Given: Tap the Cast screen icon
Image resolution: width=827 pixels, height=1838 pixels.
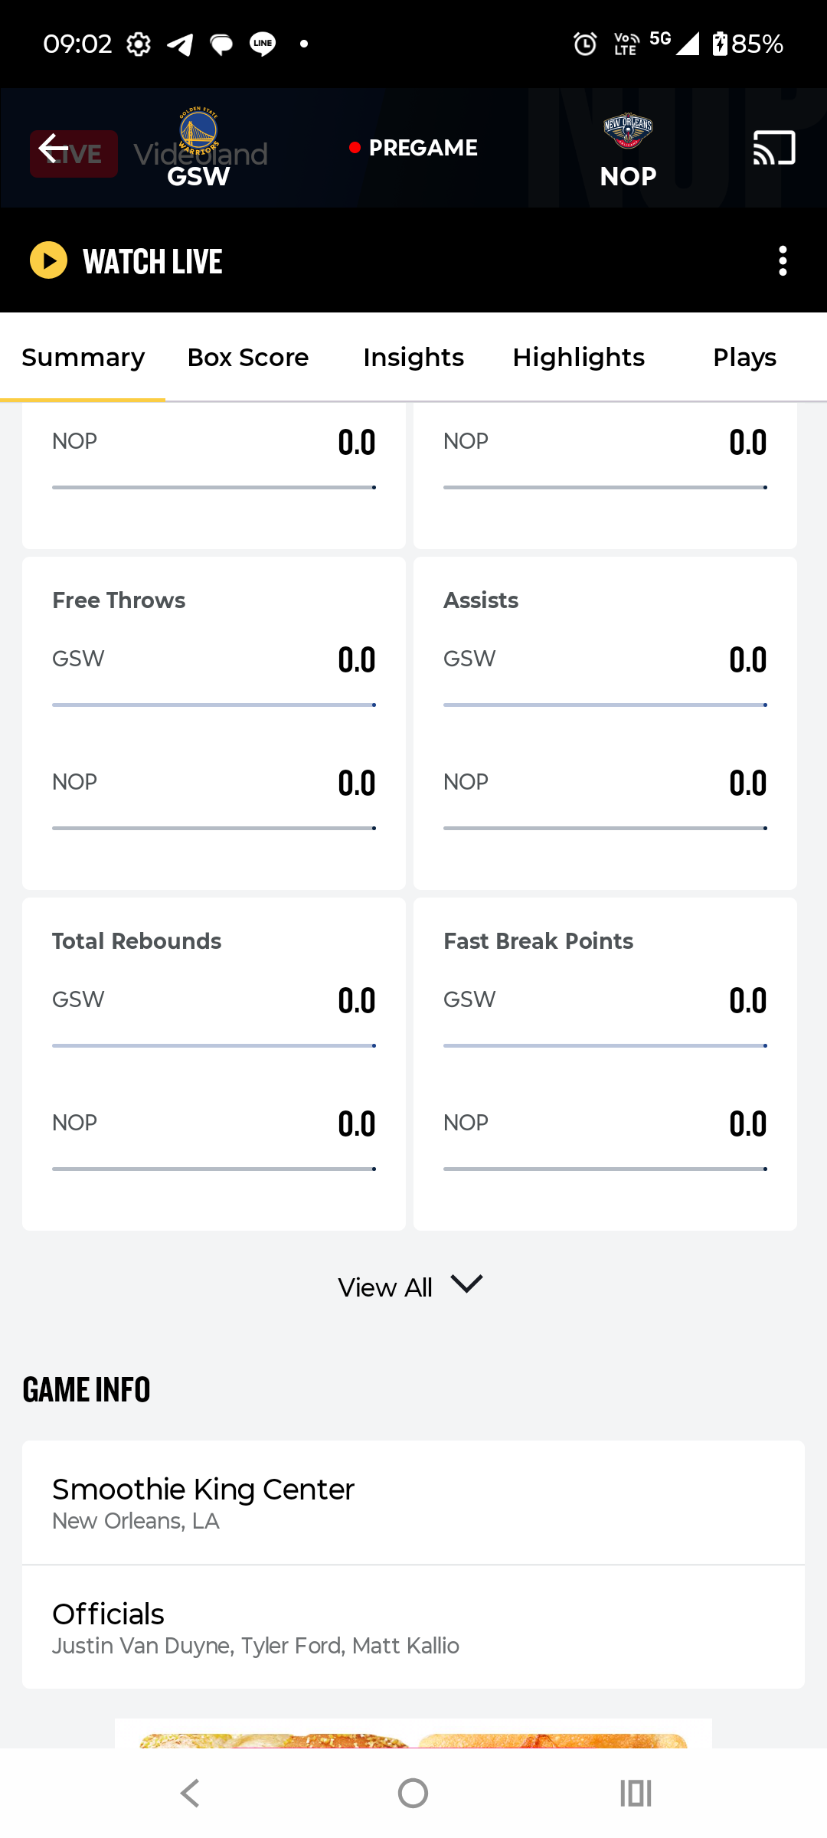Looking at the screenshot, I should (774, 148).
